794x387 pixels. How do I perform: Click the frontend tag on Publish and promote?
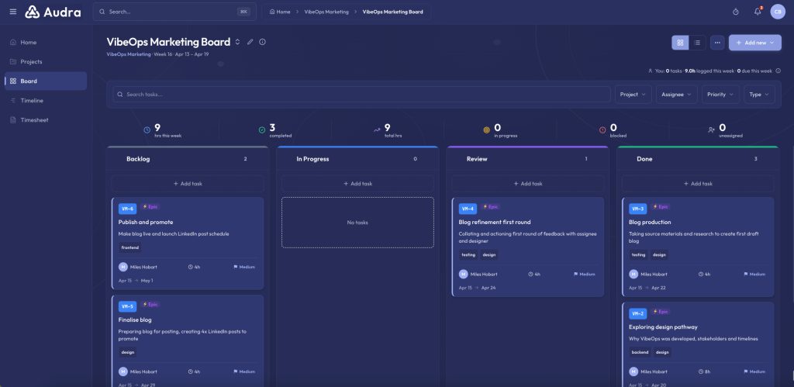(x=129, y=247)
